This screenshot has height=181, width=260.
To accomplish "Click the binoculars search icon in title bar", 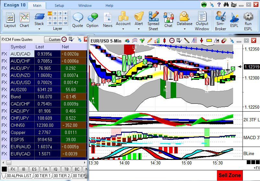I will tap(226, 5).
